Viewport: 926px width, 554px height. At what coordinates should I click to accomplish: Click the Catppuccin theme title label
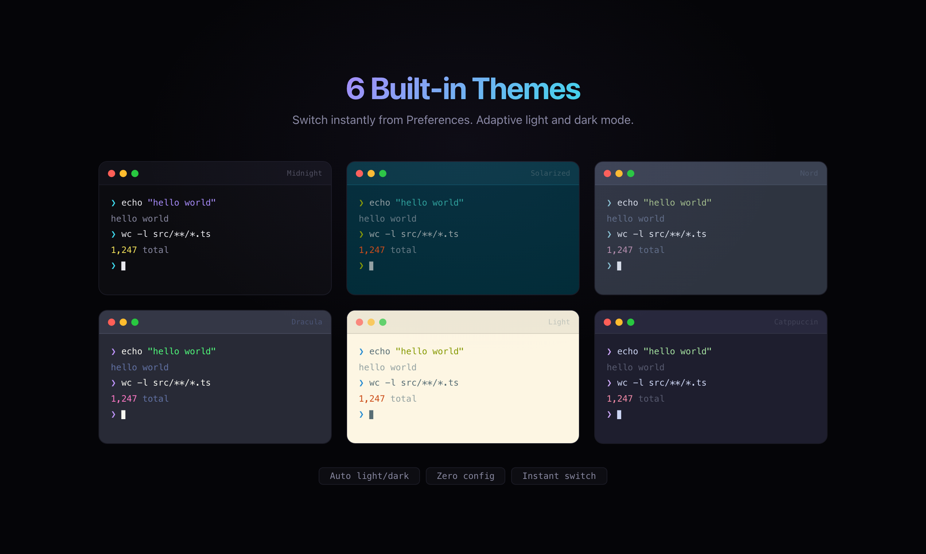tap(796, 322)
